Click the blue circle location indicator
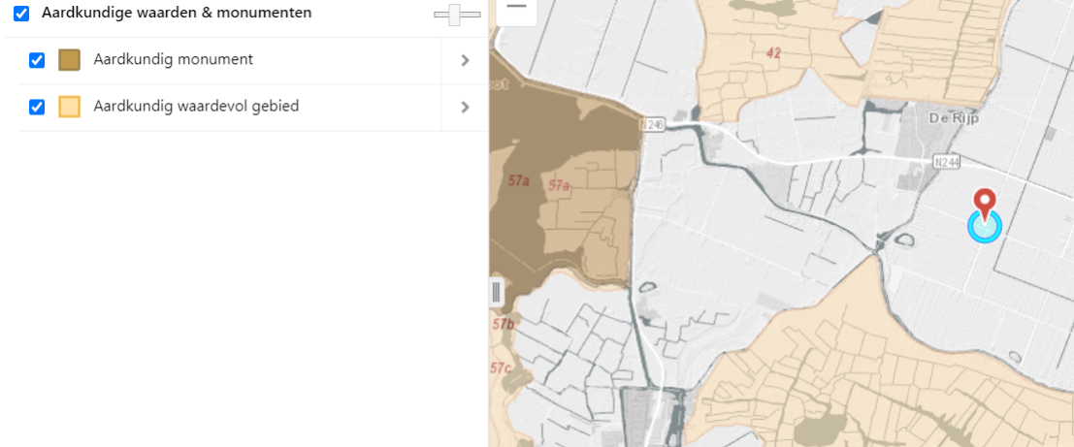This screenshot has width=1074, height=447. [x=985, y=226]
